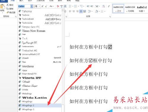The height and width of the screenshot is (112, 148).
Task: Expand the shading color arrow
Action: click(x=99, y=11)
